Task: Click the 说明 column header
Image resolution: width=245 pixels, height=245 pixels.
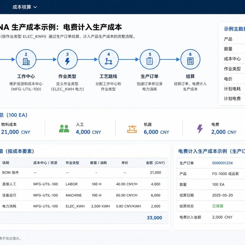Action: tap(6, 163)
